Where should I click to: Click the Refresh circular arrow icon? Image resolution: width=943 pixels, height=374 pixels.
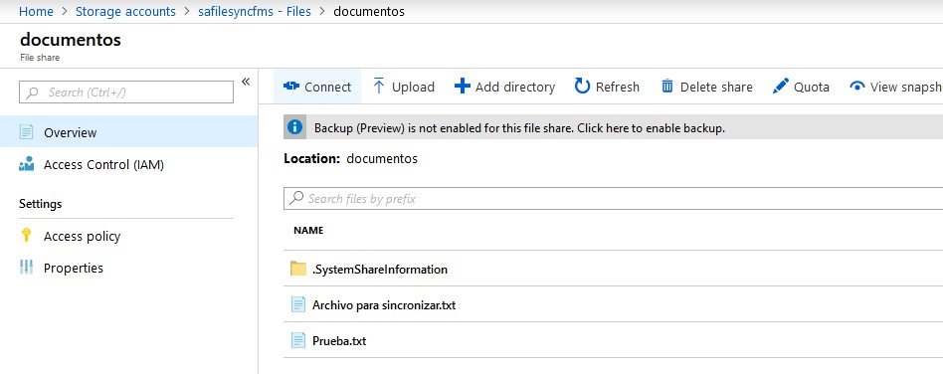tap(582, 86)
